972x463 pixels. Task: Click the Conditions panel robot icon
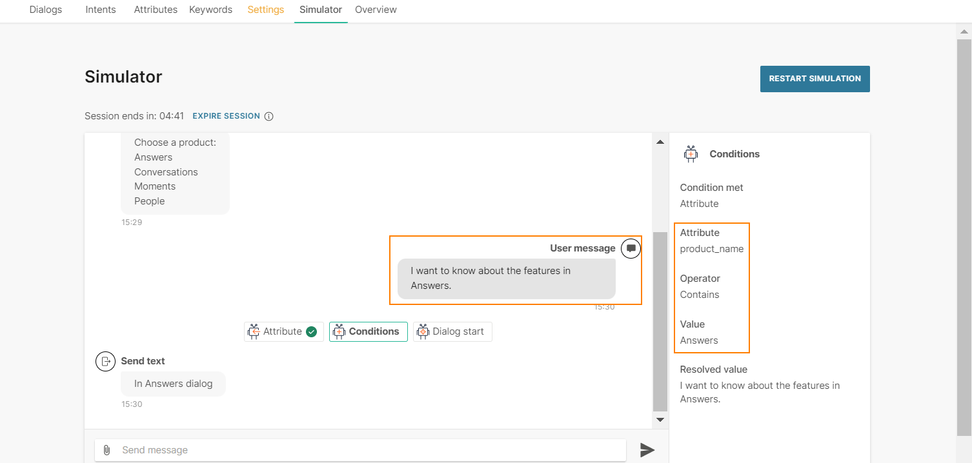point(691,153)
